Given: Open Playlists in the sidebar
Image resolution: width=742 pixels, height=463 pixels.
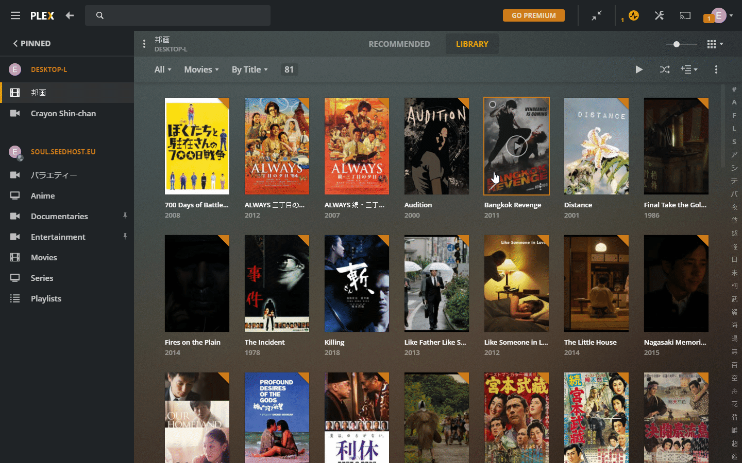Looking at the screenshot, I should coord(67,298).
